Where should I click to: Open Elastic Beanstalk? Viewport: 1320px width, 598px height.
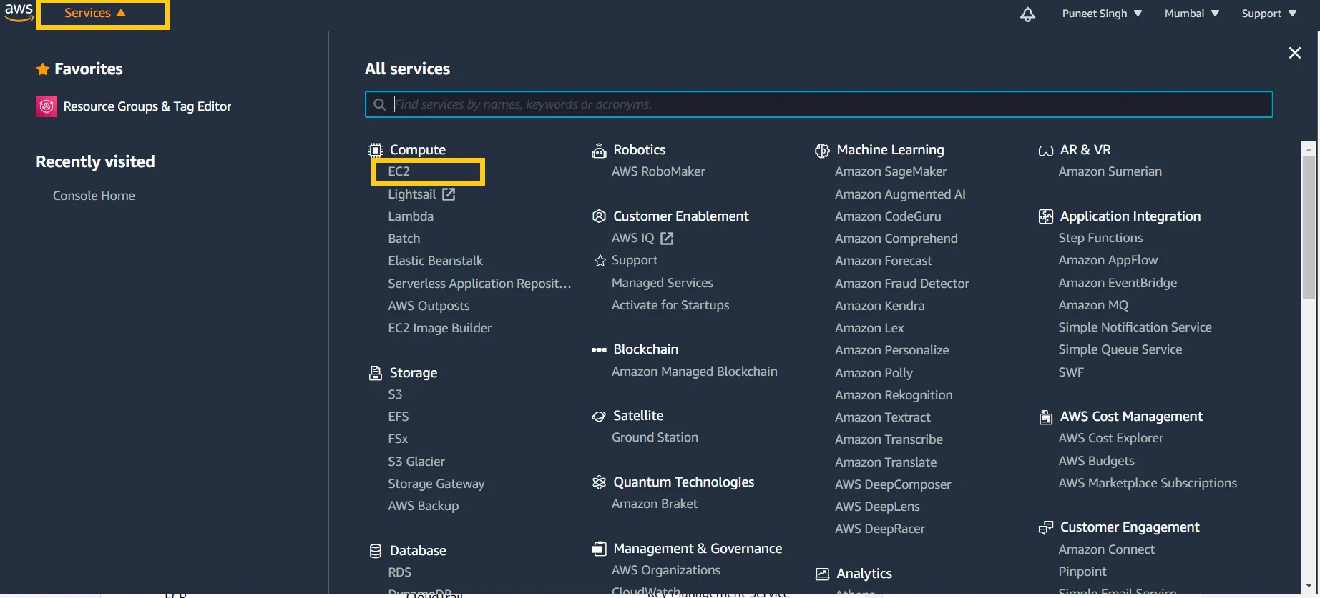435,261
